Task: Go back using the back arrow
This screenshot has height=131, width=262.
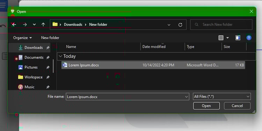Action: [x=14, y=24]
